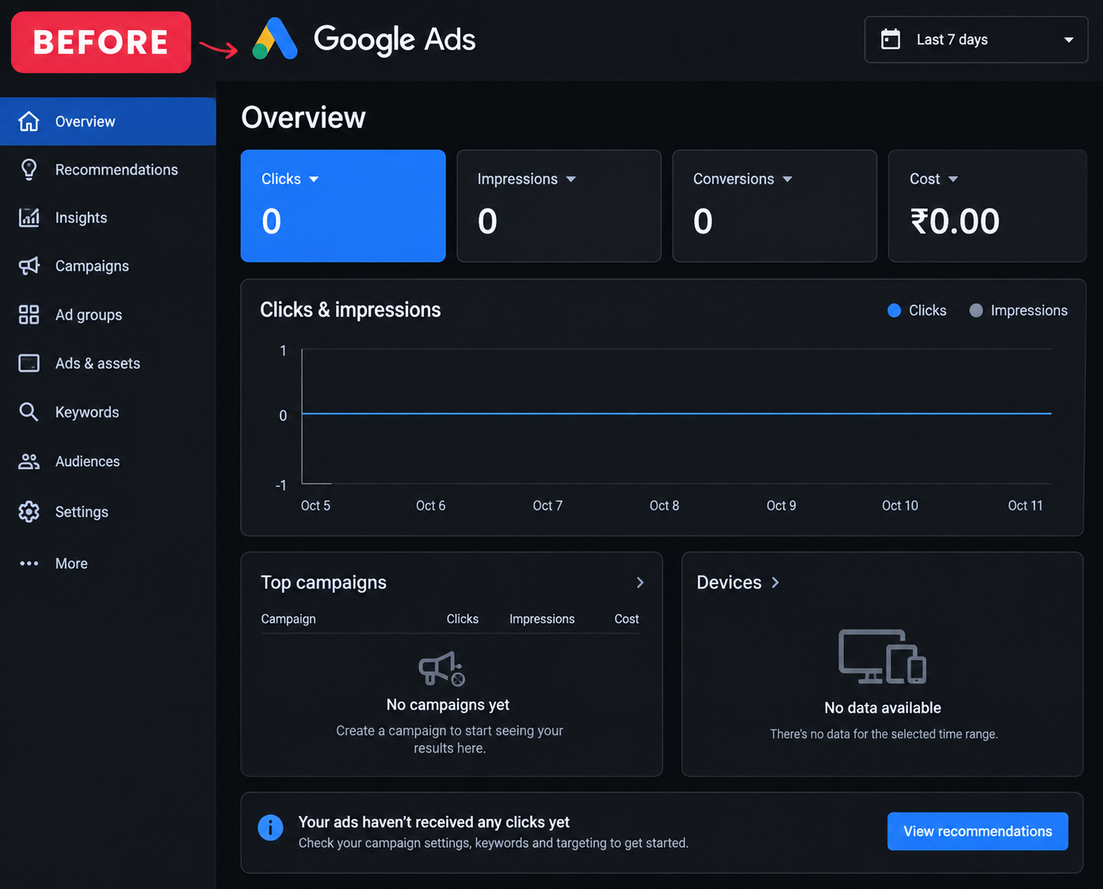The width and height of the screenshot is (1103, 889).
Task: Open the Impressions metric dropdown arrow
Action: click(571, 179)
